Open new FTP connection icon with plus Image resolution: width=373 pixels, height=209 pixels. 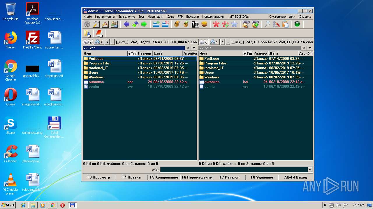pos(255,24)
